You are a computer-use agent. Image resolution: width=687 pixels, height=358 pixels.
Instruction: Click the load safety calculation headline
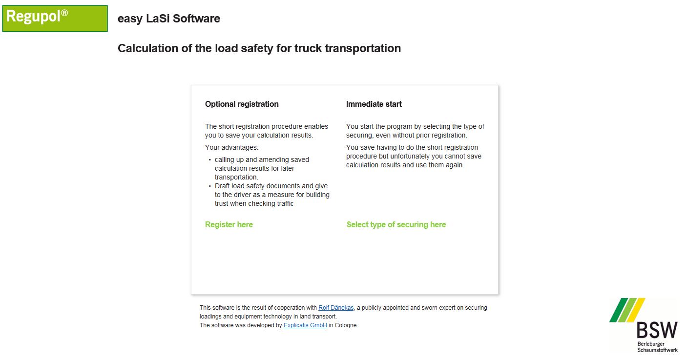(259, 48)
